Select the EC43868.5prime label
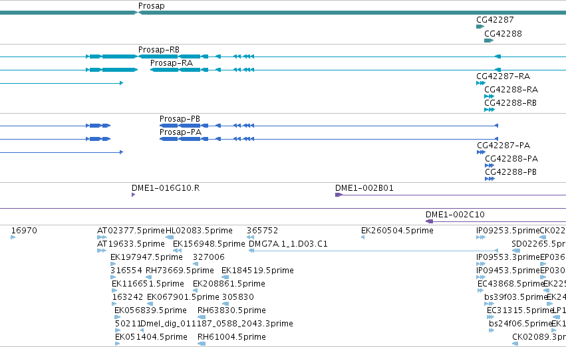Screen dimensions: 566x347 point(510,284)
